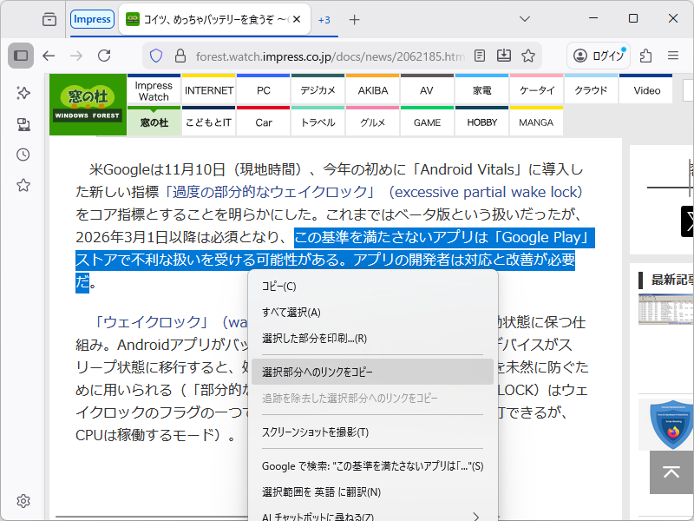
Task: Toggle the tracking protection shield
Action: 155,55
